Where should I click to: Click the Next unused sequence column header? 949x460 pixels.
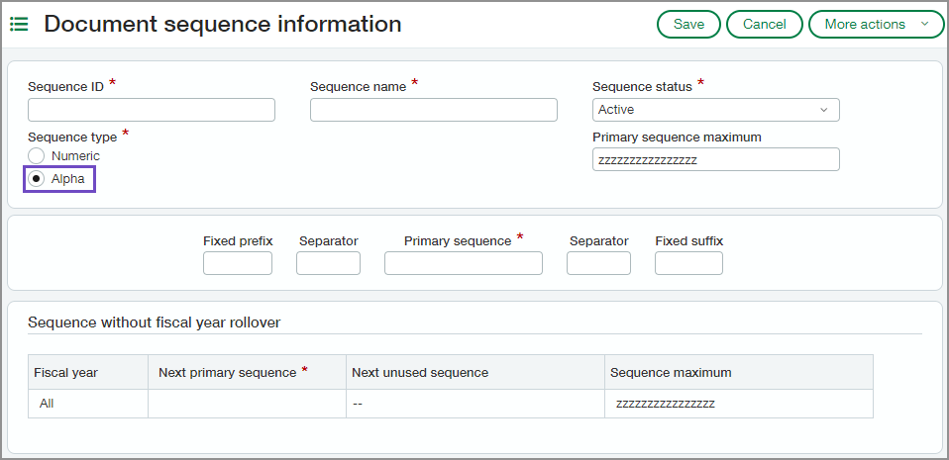pyautogui.click(x=420, y=373)
